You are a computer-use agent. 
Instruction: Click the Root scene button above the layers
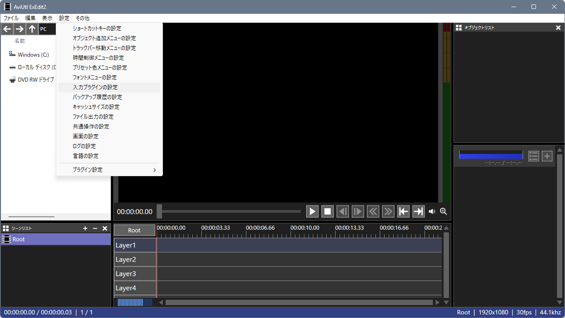(134, 230)
